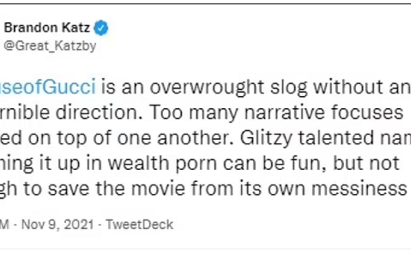Open Brandon Katz display name profile link
Screen dimensions: 411x260
[x=47, y=28]
